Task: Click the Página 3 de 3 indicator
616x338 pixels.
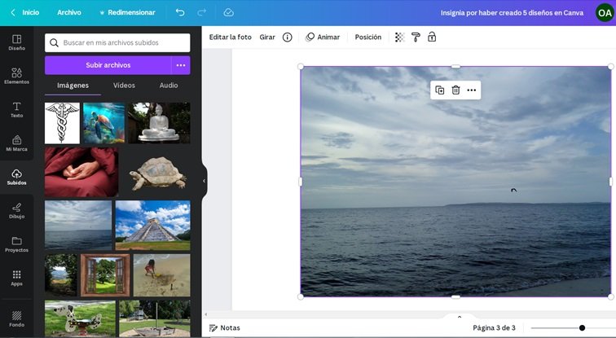Action: (x=494, y=328)
